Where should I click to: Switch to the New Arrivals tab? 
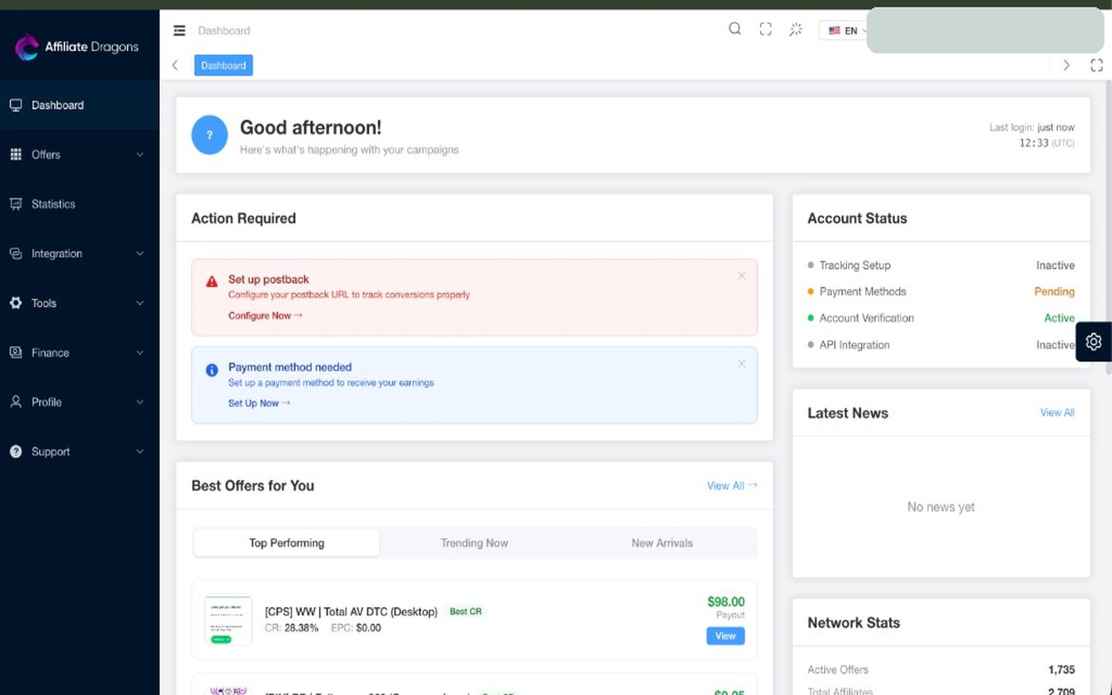click(662, 543)
